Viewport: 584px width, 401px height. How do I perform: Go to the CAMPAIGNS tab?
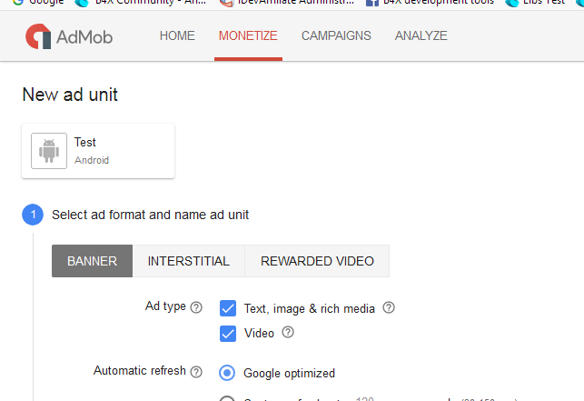click(336, 35)
